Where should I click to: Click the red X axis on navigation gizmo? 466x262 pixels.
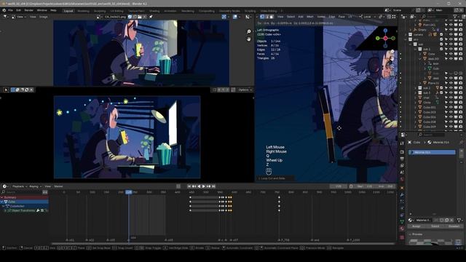(385, 39)
